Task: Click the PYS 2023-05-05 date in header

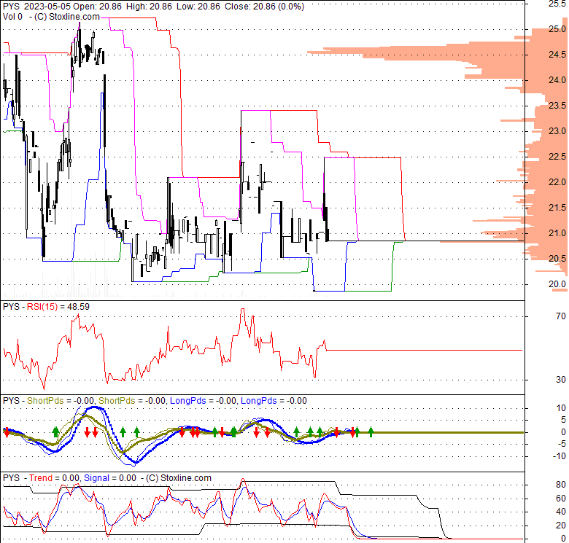Action: click(48, 6)
